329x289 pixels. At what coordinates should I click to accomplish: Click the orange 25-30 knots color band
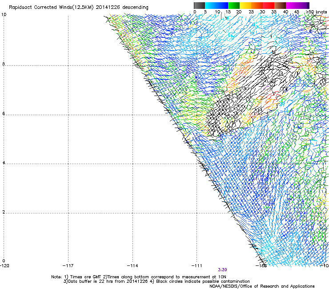tap(257, 5)
